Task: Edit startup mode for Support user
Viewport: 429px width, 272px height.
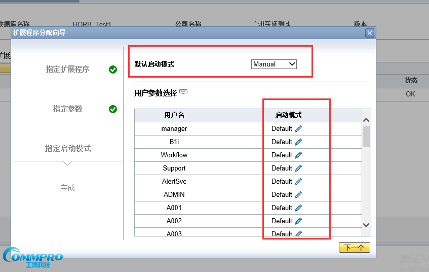Action: coord(298,168)
